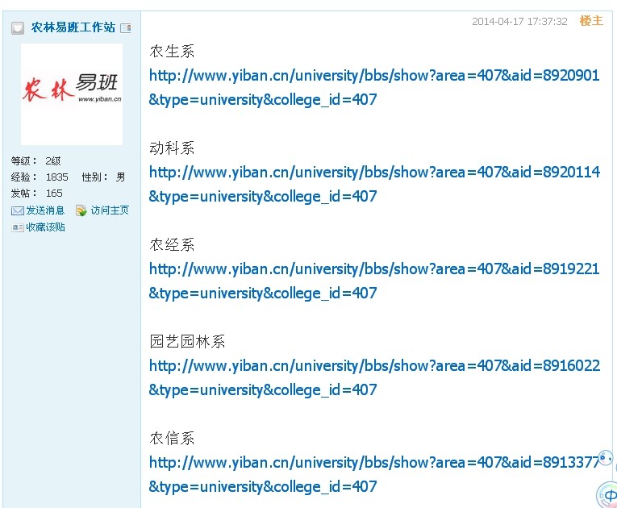This screenshot has width=617, height=508.
Task: Click the floating 中 input method icon
Action: 608,494
